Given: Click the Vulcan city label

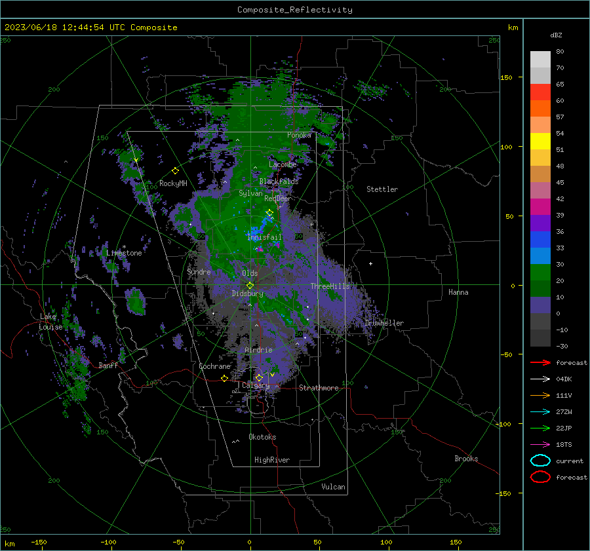Looking at the screenshot, I should click(333, 487).
